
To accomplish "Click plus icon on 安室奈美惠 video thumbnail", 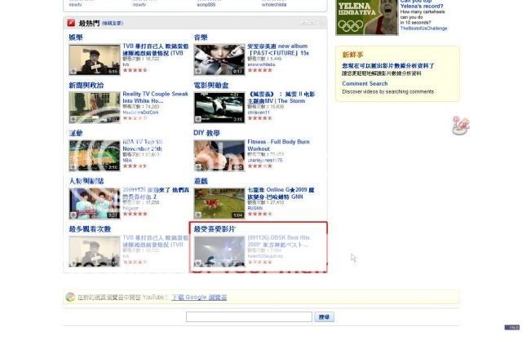I will [x=198, y=71].
